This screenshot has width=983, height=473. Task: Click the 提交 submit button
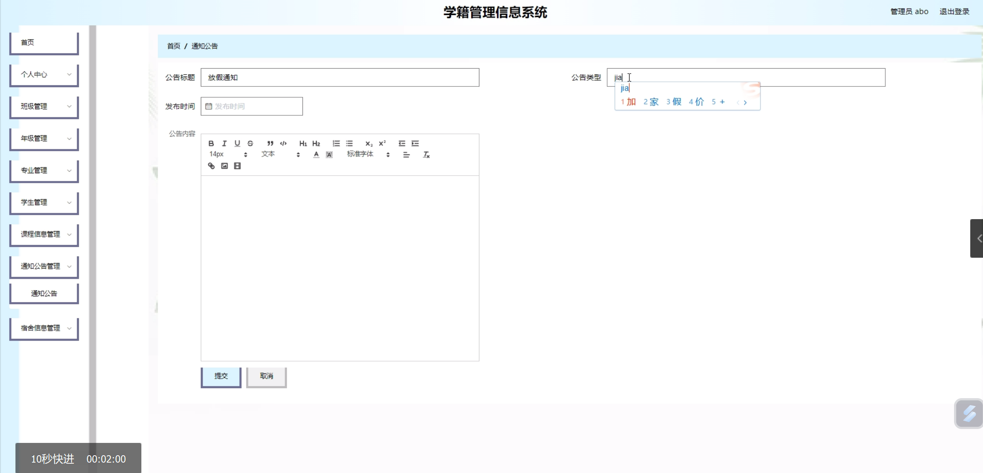(x=221, y=376)
